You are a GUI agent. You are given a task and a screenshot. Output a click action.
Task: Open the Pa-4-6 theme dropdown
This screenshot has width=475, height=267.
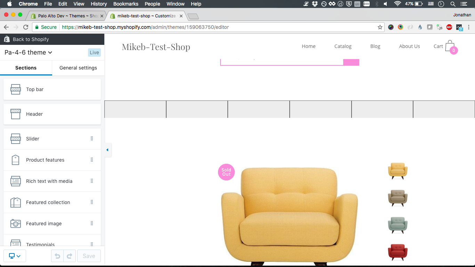pyautogui.click(x=29, y=52)
